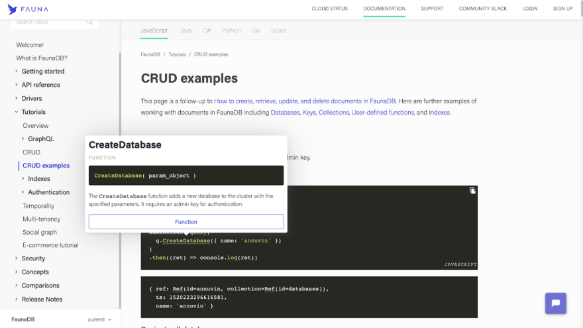The height and width of the screenshot is (328, 583).
Task: Collapse the Tutorials section
Action: click(x=17, y=112)
